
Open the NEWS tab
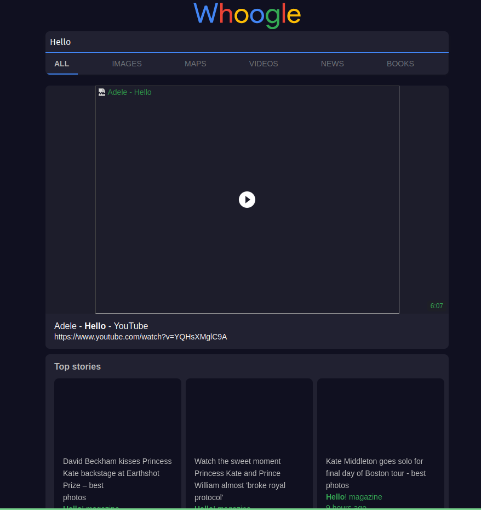point(332,64)
